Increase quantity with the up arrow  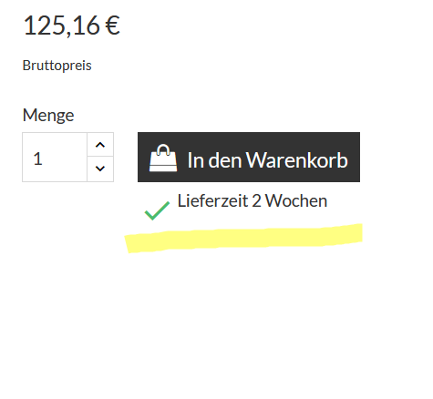[x=100, y=145]
